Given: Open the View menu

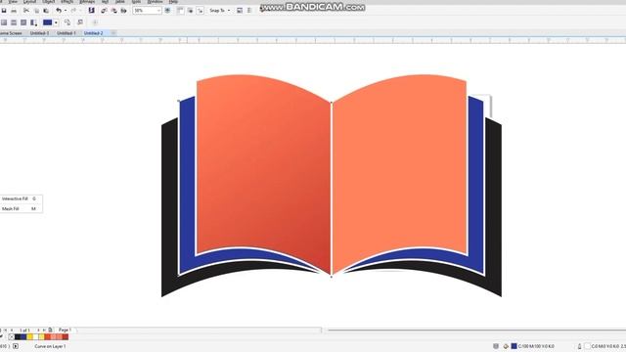Looking at the screenshot, I should (x=13, y=2).
